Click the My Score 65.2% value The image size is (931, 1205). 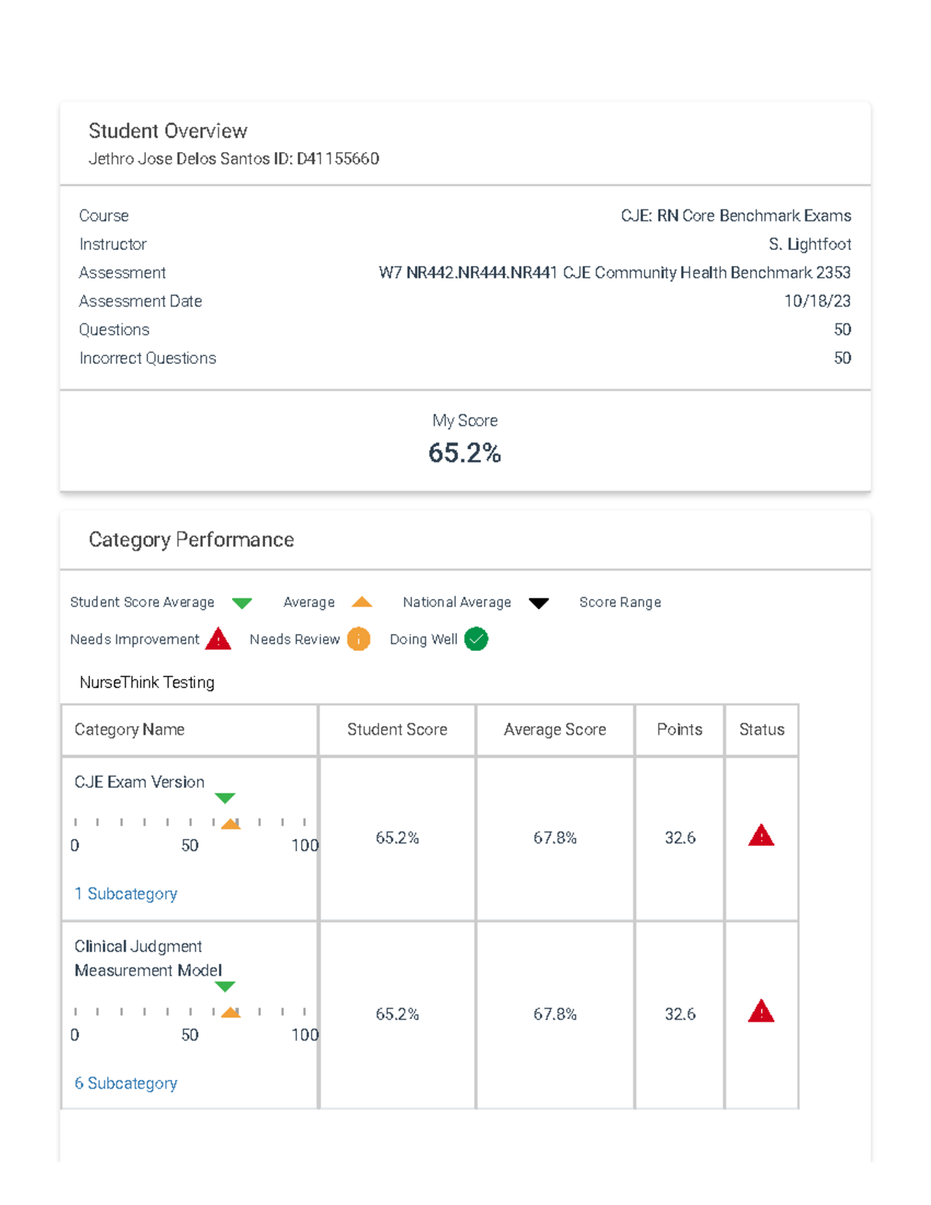coord(465,453)
